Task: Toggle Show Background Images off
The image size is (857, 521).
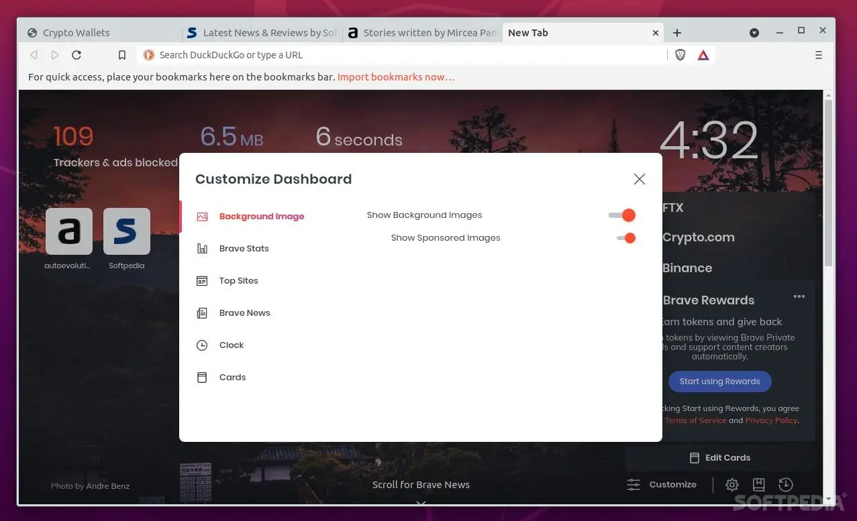Action: point(622,215)
